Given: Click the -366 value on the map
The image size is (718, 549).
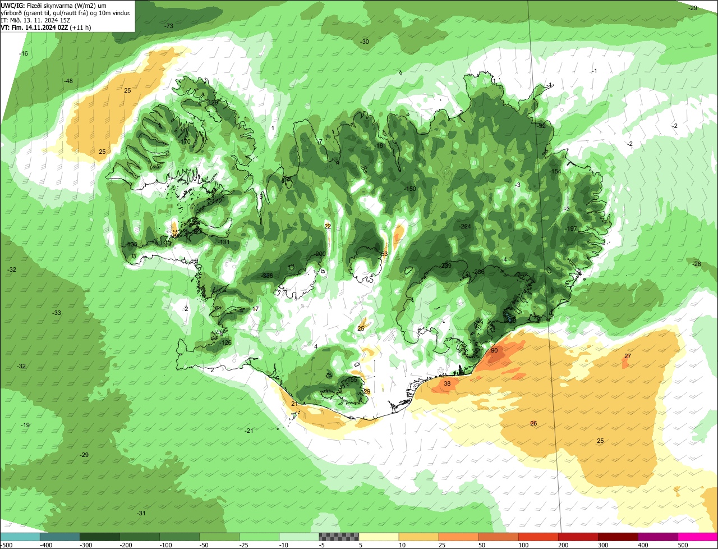Looking at the screenshot, I should (267, 276).
